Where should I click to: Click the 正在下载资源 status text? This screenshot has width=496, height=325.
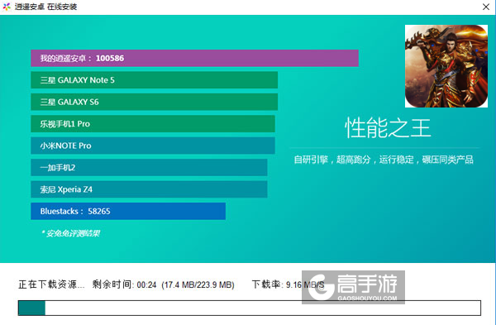pyautogui.click(x=51, y=284)
